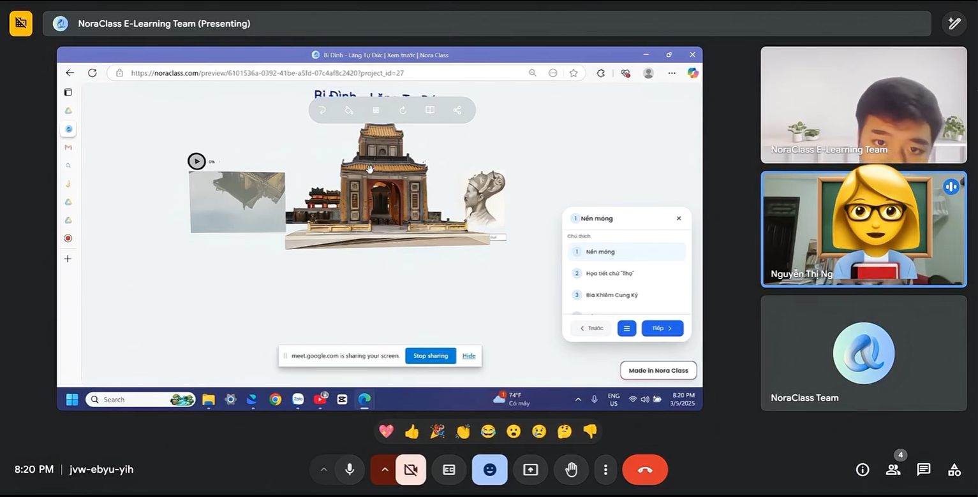Image resolution: width=978 pixels, height=497 pixels.
Task: Click the blue Tiếp next button
Action: (662, 328)
